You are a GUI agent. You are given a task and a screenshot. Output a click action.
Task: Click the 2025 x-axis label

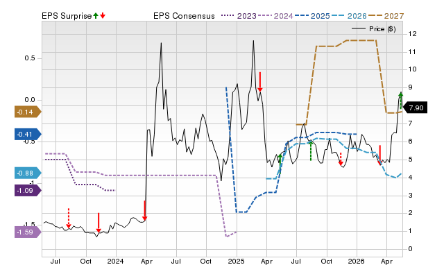pos(236,261)
